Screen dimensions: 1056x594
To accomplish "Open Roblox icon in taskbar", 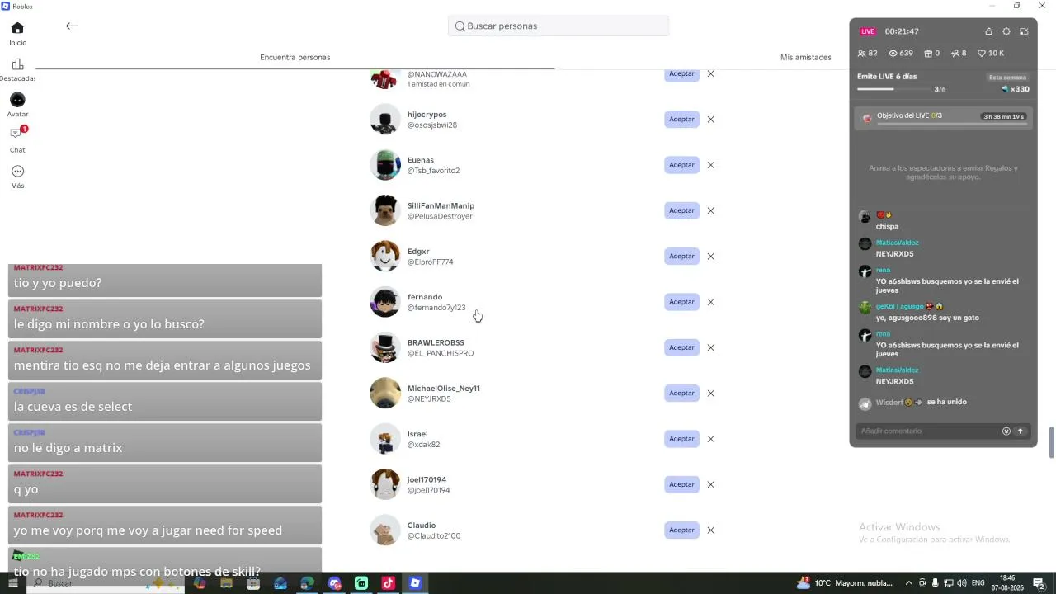I will tap(415, 583).
